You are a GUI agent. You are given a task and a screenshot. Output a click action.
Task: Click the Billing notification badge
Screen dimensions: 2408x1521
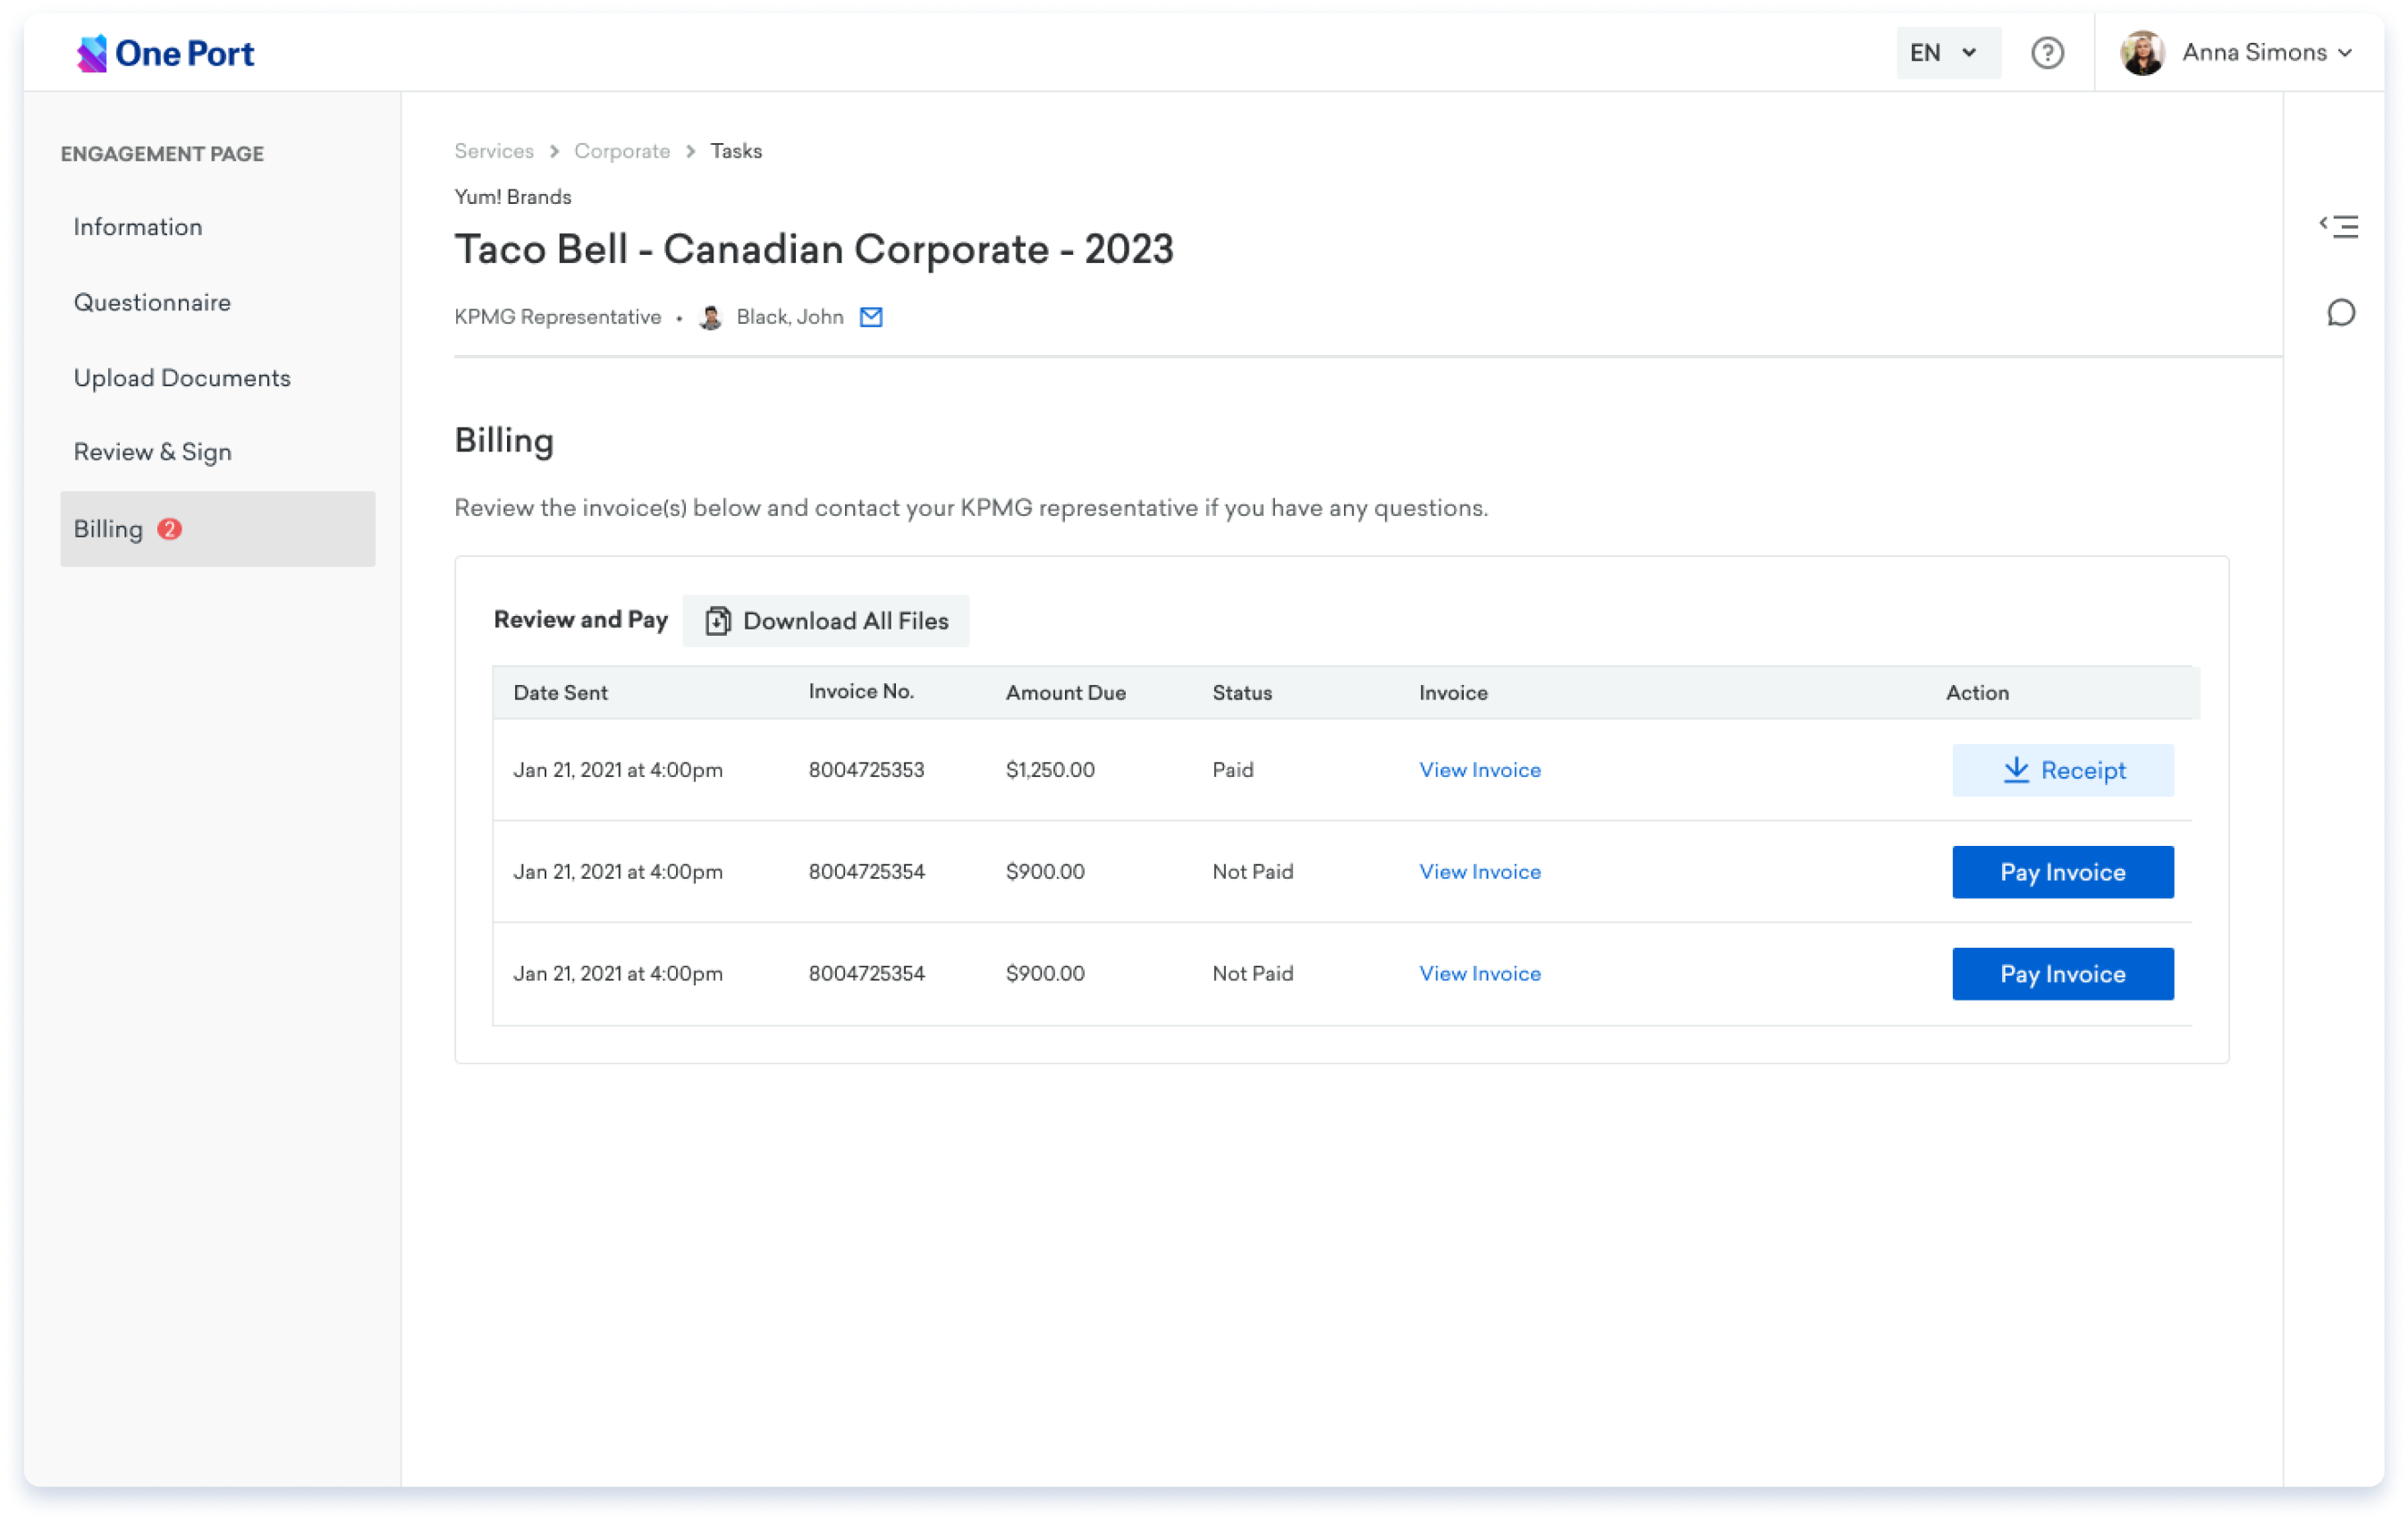click(170, 529)
